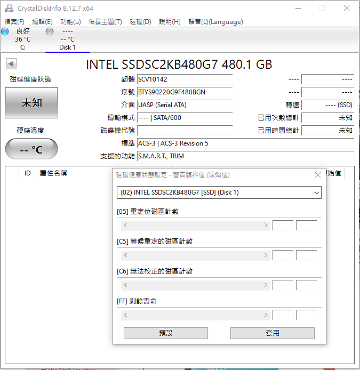Click second value box of [05] 重定位磁區計數
The height and width of the screenshot is (370, 360).
[307, 226]
